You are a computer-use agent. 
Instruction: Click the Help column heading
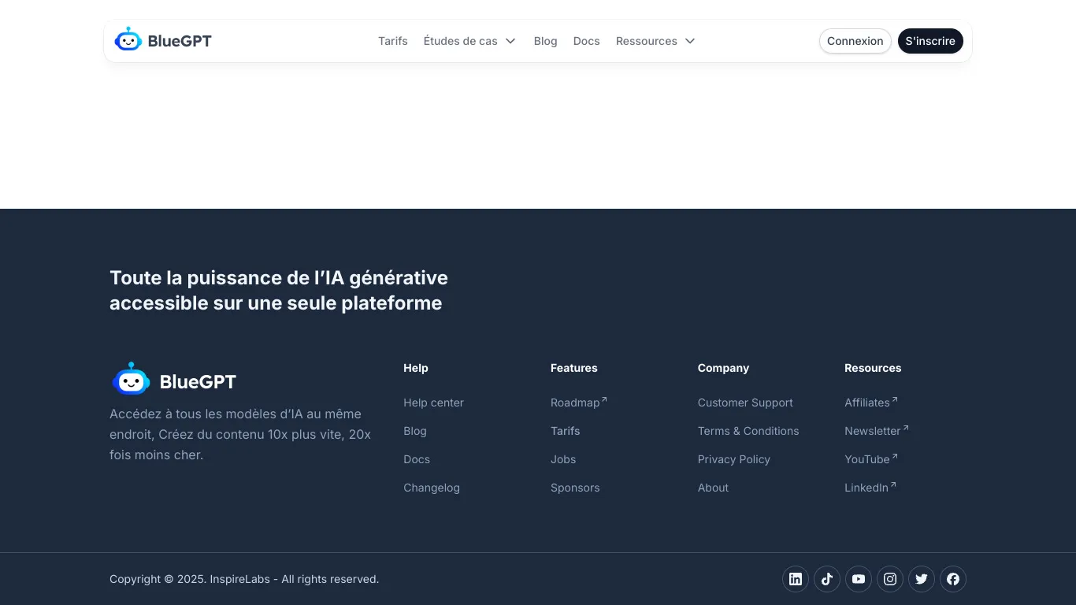[416, 368]
